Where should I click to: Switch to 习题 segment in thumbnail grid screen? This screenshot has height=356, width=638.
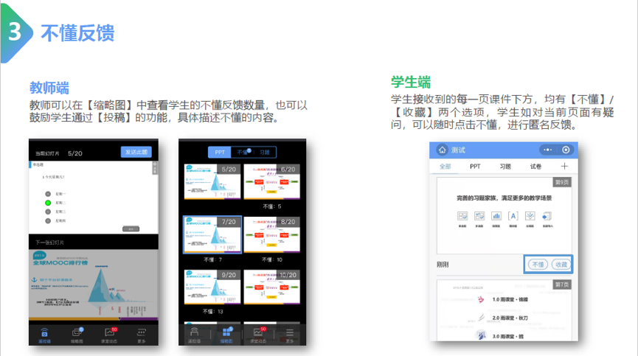click(x=265, y=152)
